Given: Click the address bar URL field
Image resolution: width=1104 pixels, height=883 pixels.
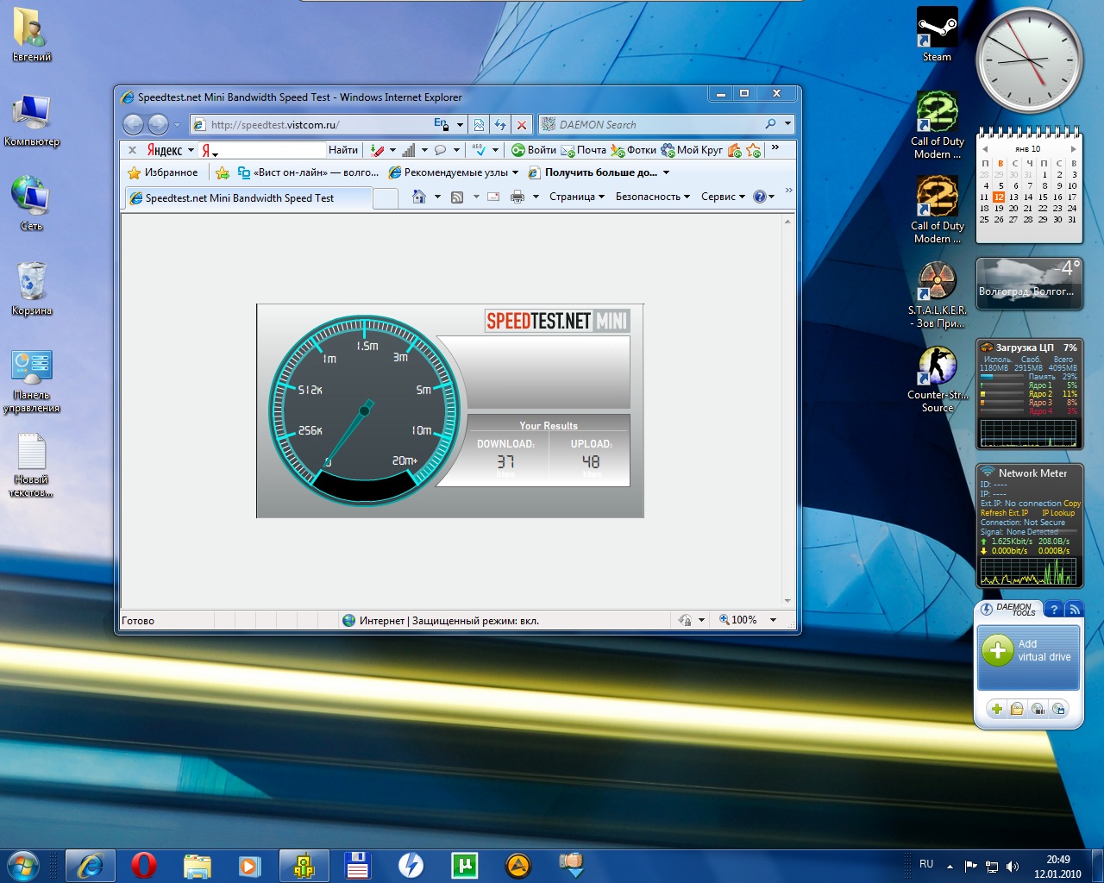Looking at the screenshot, I should [x=319, y=124].
